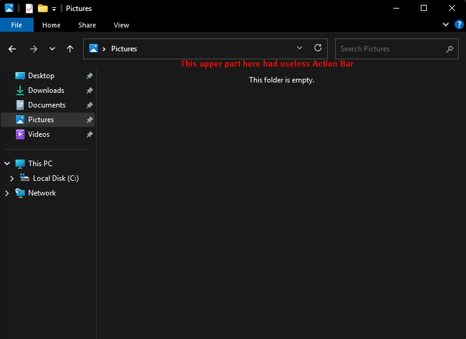Expand the Network tree node
466x339 pixels.
tap(7, 193)
